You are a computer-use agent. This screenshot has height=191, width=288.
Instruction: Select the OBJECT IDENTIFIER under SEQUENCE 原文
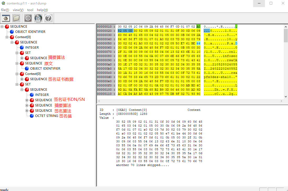click(x=45, y=69)
